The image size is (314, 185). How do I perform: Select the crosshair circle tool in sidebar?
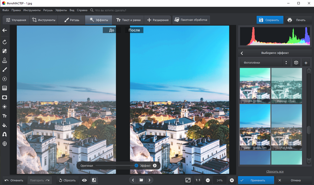[x=4, y=144]
